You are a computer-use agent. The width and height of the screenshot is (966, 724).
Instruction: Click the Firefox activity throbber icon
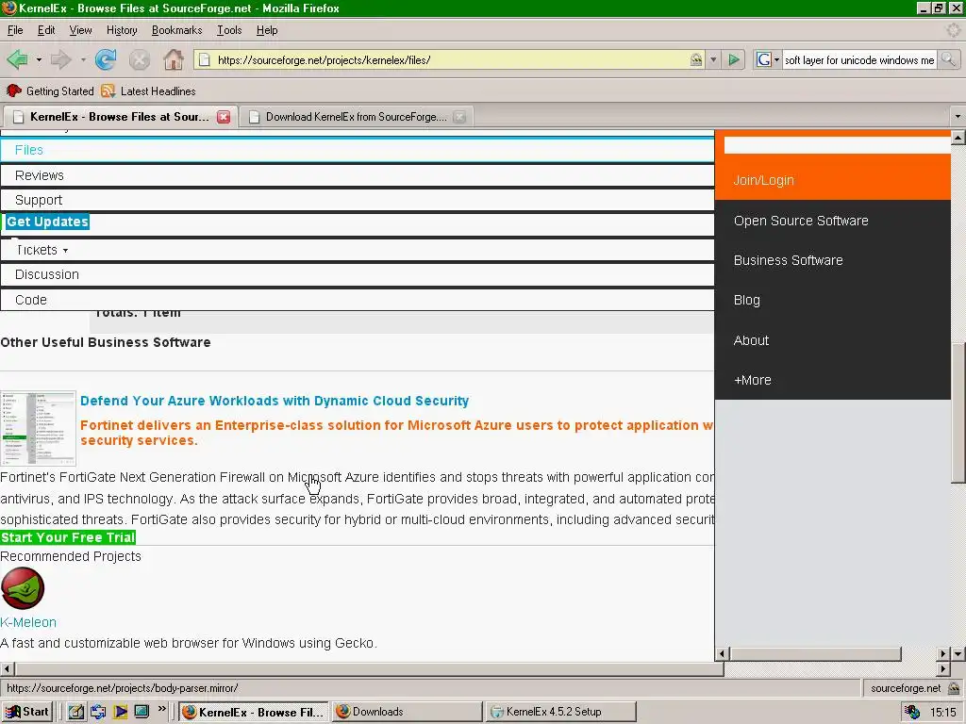(953, 29)
